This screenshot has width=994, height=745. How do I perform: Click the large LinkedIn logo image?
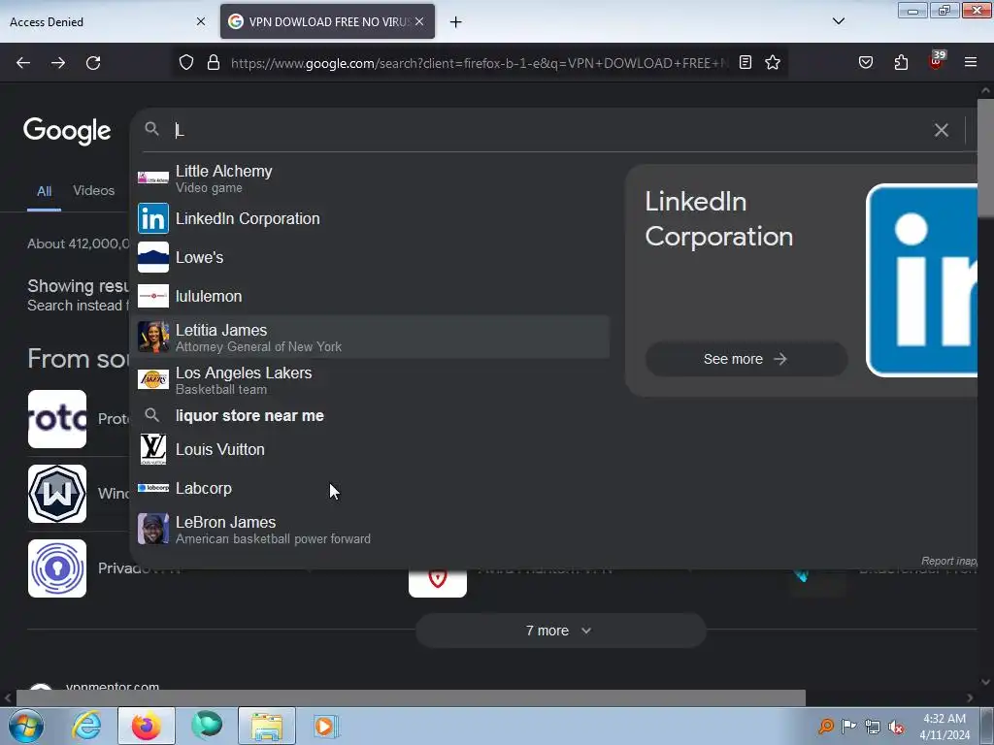922,280
